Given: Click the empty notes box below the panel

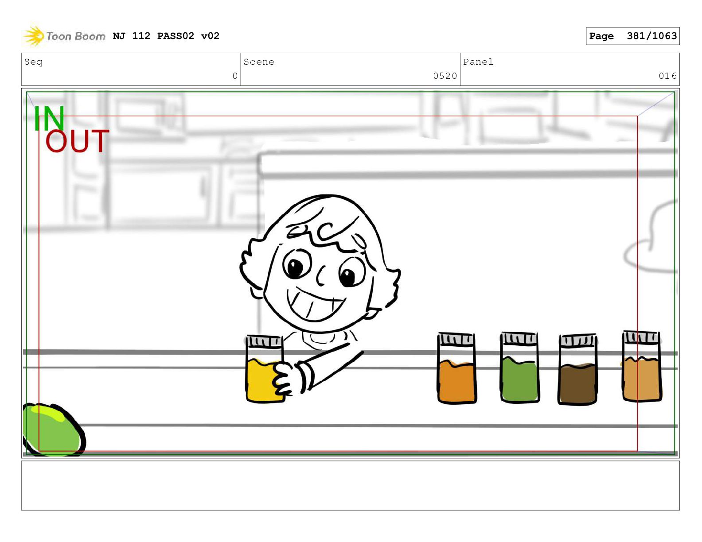Looking at the screenshot, I should (350, 485).
